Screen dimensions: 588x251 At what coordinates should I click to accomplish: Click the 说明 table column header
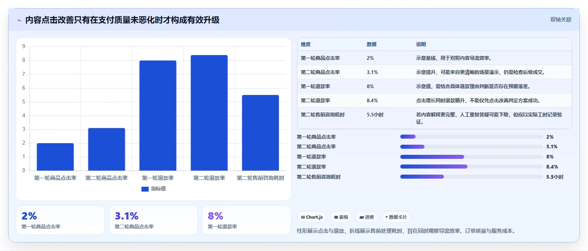(x=421, y=44)
